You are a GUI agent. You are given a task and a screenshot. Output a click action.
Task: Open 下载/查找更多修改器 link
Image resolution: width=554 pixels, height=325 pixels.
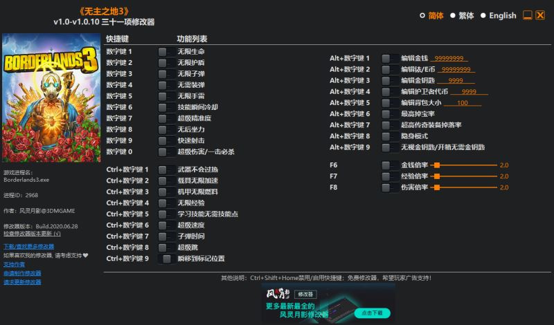pyautogui.click(x=28, y=246)
